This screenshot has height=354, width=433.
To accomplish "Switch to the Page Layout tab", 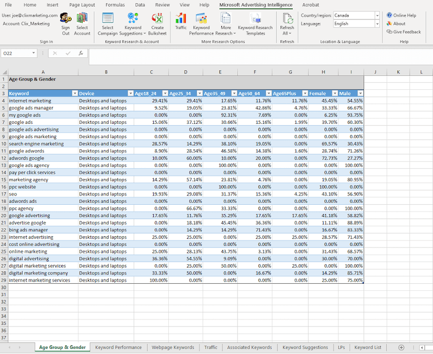I will 82,5.
